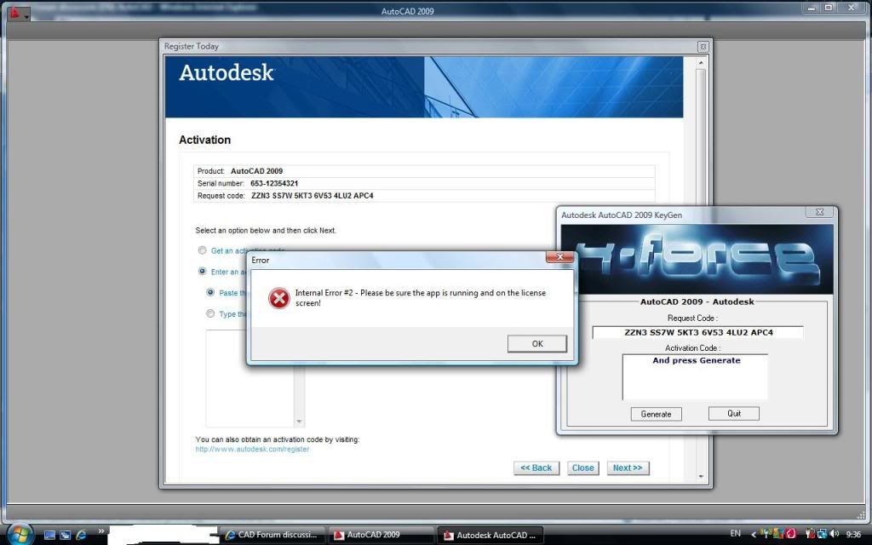Click the EN language indicator

(x=735, y=533)
